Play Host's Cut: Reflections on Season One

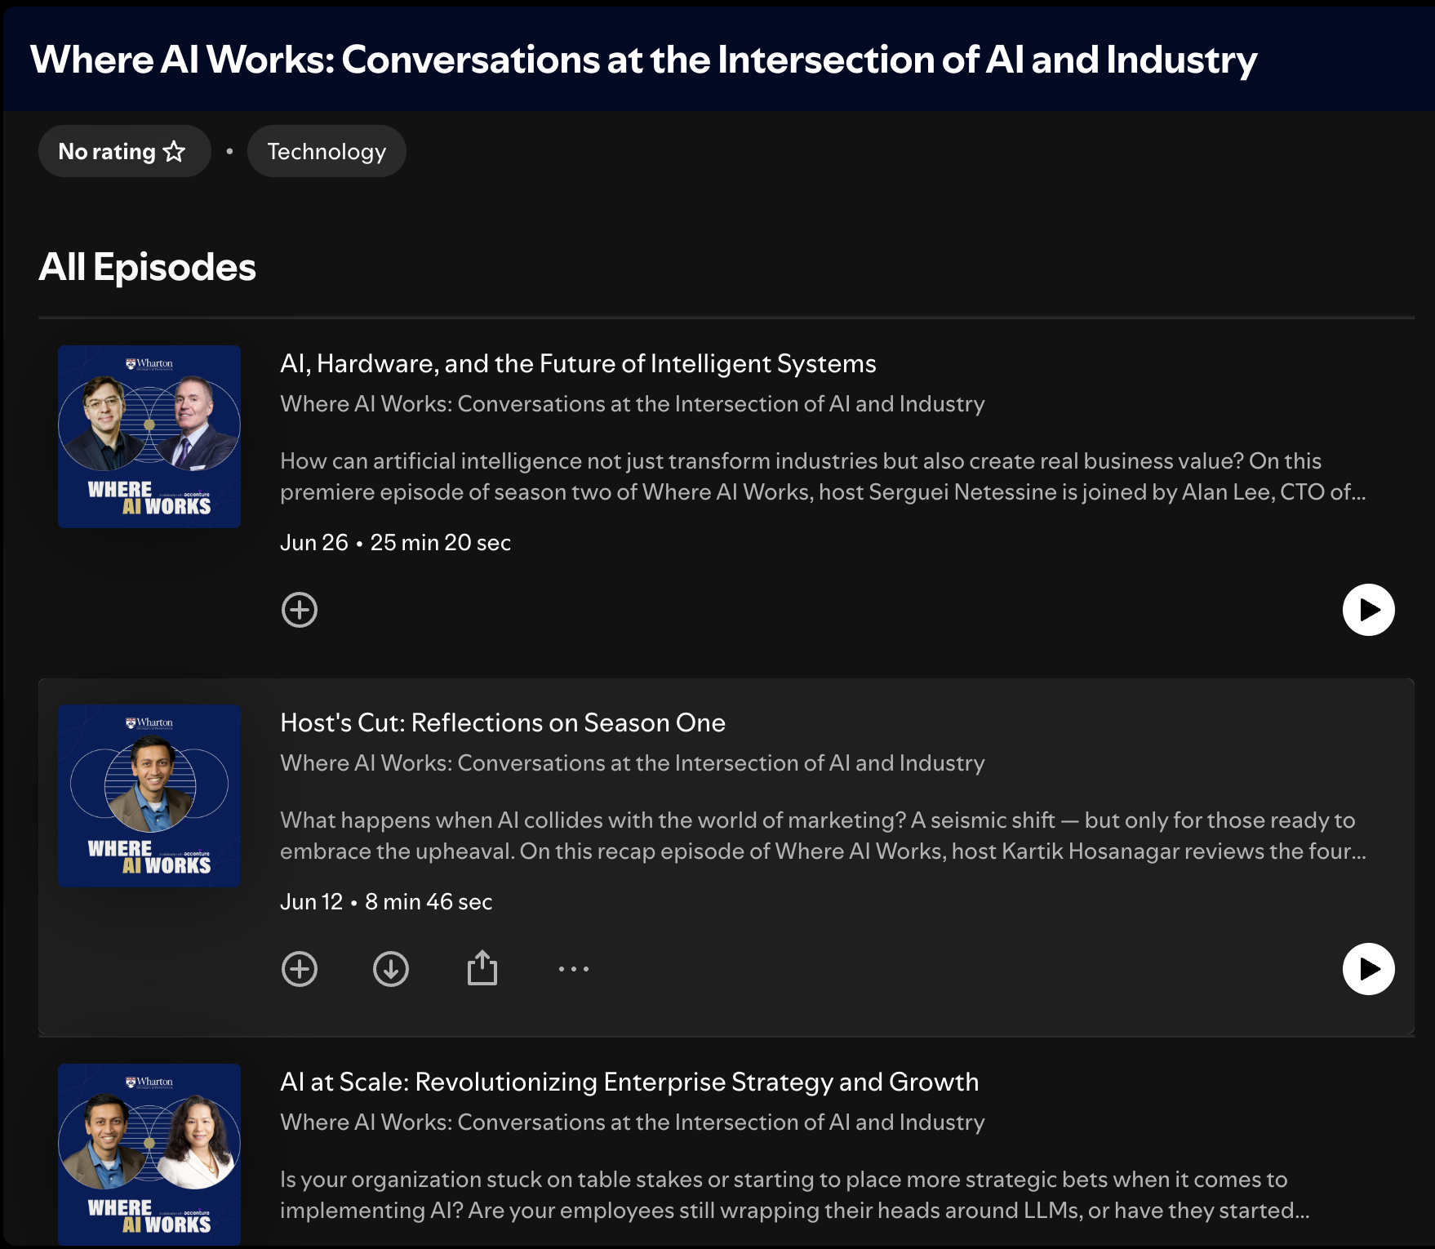click(x=1368, y=969)
